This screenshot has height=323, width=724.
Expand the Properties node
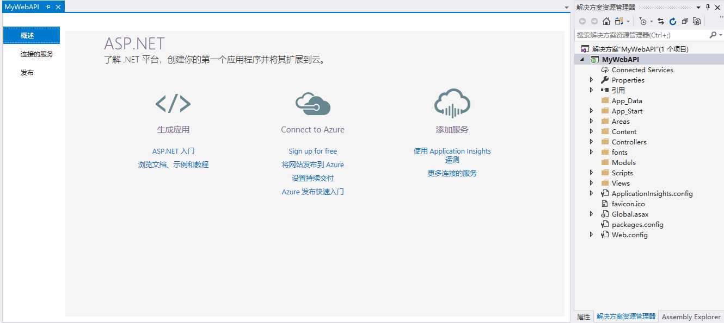[592, 80]
